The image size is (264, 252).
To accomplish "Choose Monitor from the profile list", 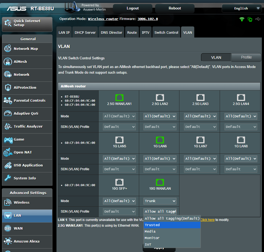I will tap(172, 238).
